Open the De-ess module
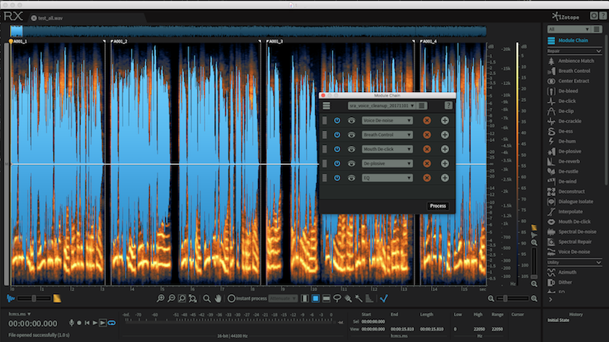609x342 pixels. coord(560,131)
